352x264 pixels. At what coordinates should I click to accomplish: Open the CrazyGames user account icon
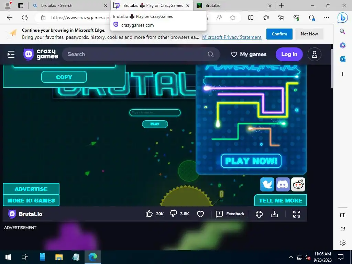[x=314, y=54]
